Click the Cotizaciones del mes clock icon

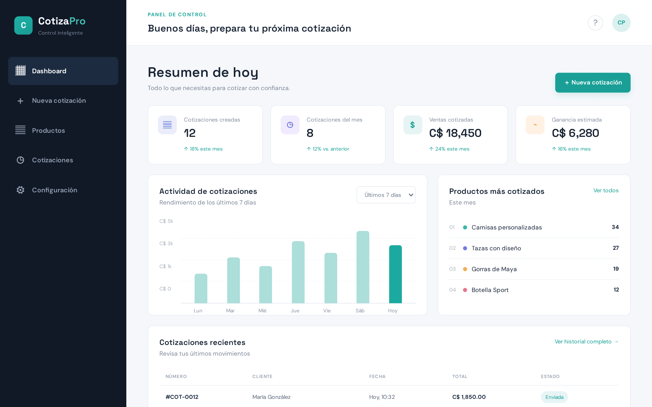290,125
